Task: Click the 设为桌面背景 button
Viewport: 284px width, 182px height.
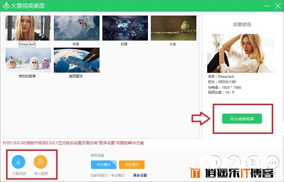Action: pos(242,119)
